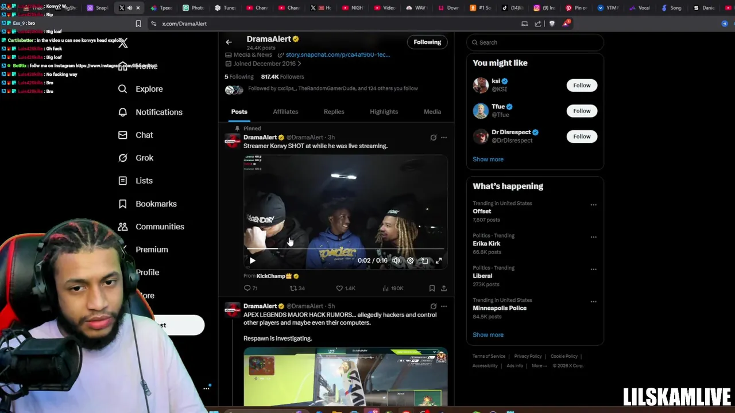Image resolution: width=735 pixels, height=413 pixels.
Task: Click the X search input field
Action: pos(535,42)
